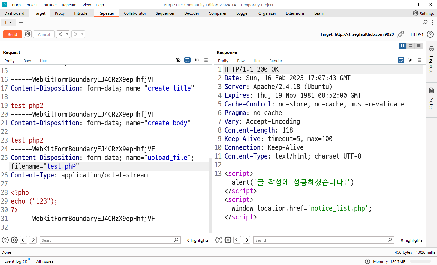Toggle word wrap in Response editor
Viewport: 437px width, 265px height.
401,60
